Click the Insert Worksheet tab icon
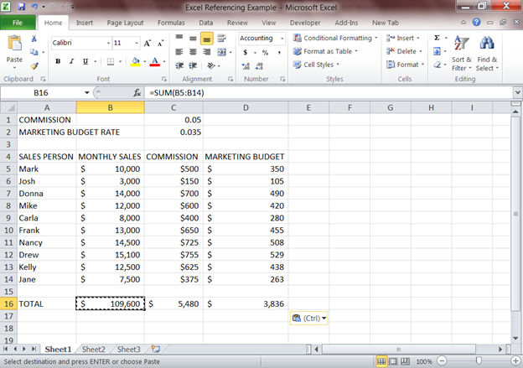 point(155,349)
